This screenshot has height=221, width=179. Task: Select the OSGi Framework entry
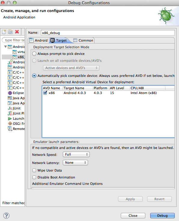tap(16, 124)
